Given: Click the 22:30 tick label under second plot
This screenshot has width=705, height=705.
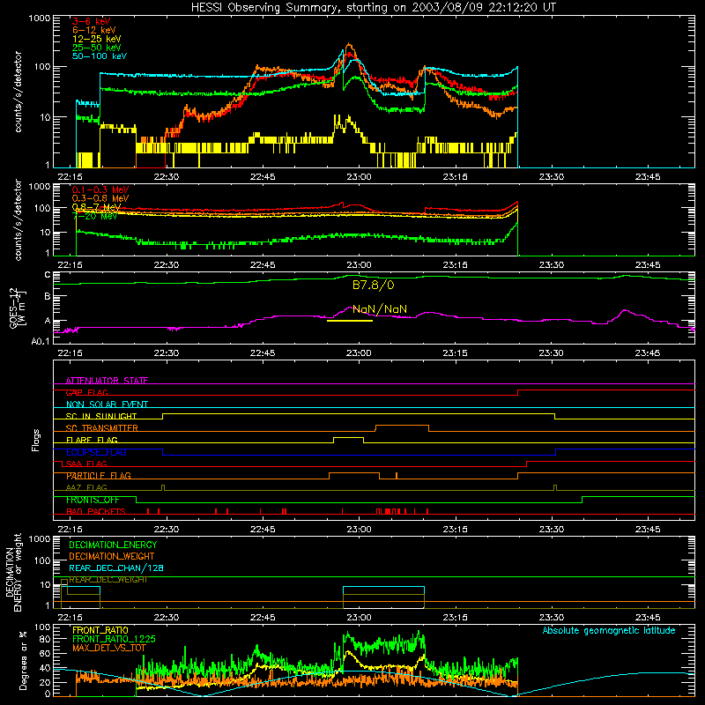Looking at the screenshot, I should coord(167,265).
